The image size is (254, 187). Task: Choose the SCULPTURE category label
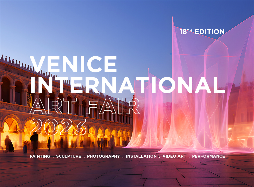68,156
